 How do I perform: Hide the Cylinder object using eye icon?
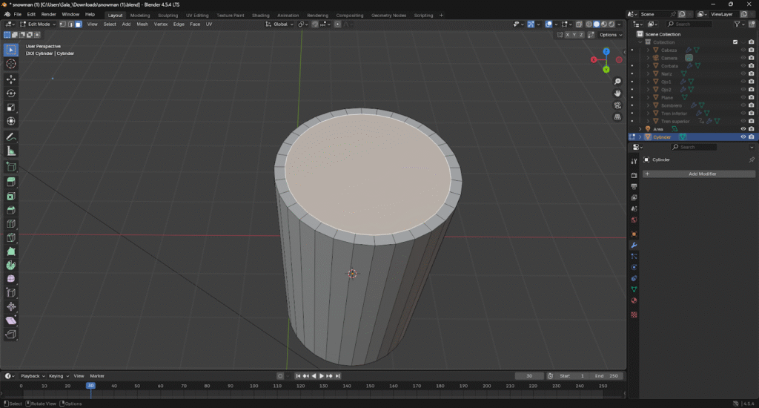(x=743, y=137)
